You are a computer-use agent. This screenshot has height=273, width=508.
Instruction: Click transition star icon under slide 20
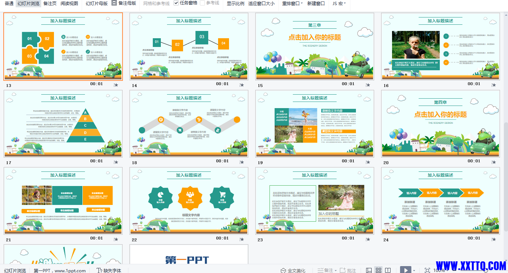pyautogui.click(x=493, y=162)
